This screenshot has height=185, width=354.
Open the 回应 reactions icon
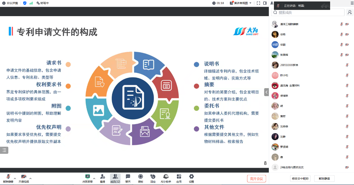[x=153, y=177]
